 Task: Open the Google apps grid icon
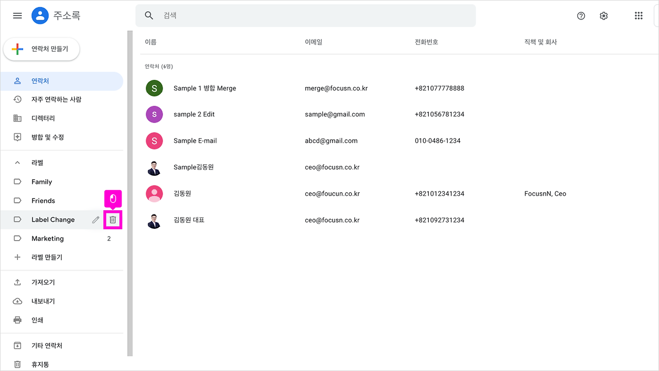point(638,15)
